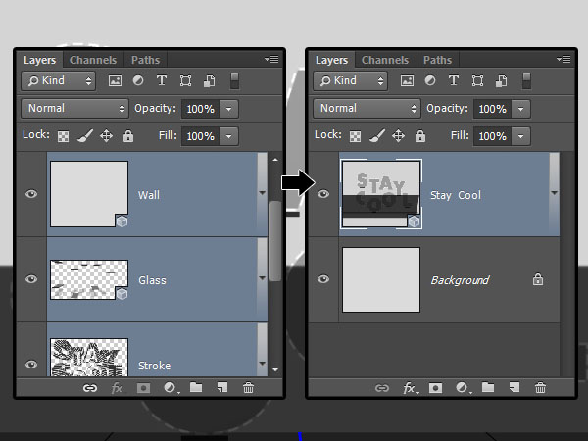Image resolution: width=588 pixels, height=441 pixels.
Task: Filter for adjustment layers in left panel
Action: [138, 81]
